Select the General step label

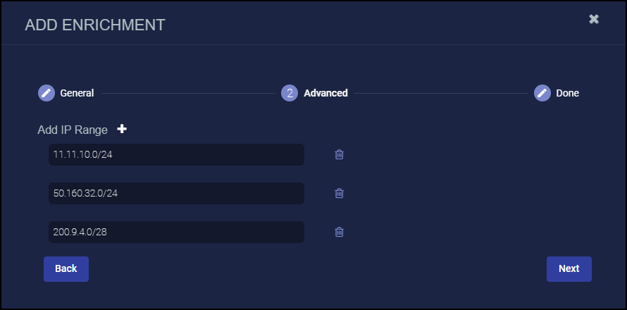(x=77, y=93)
